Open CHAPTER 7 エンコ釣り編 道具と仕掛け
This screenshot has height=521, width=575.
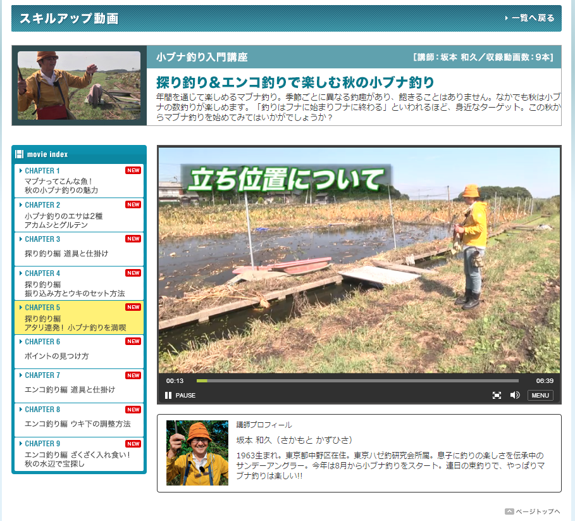click(79, 386)
